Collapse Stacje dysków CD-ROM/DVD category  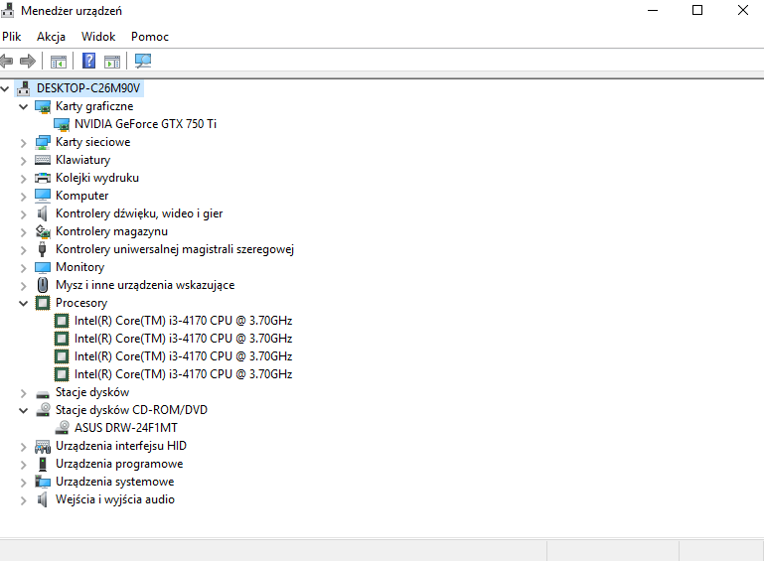click(24, 410)
